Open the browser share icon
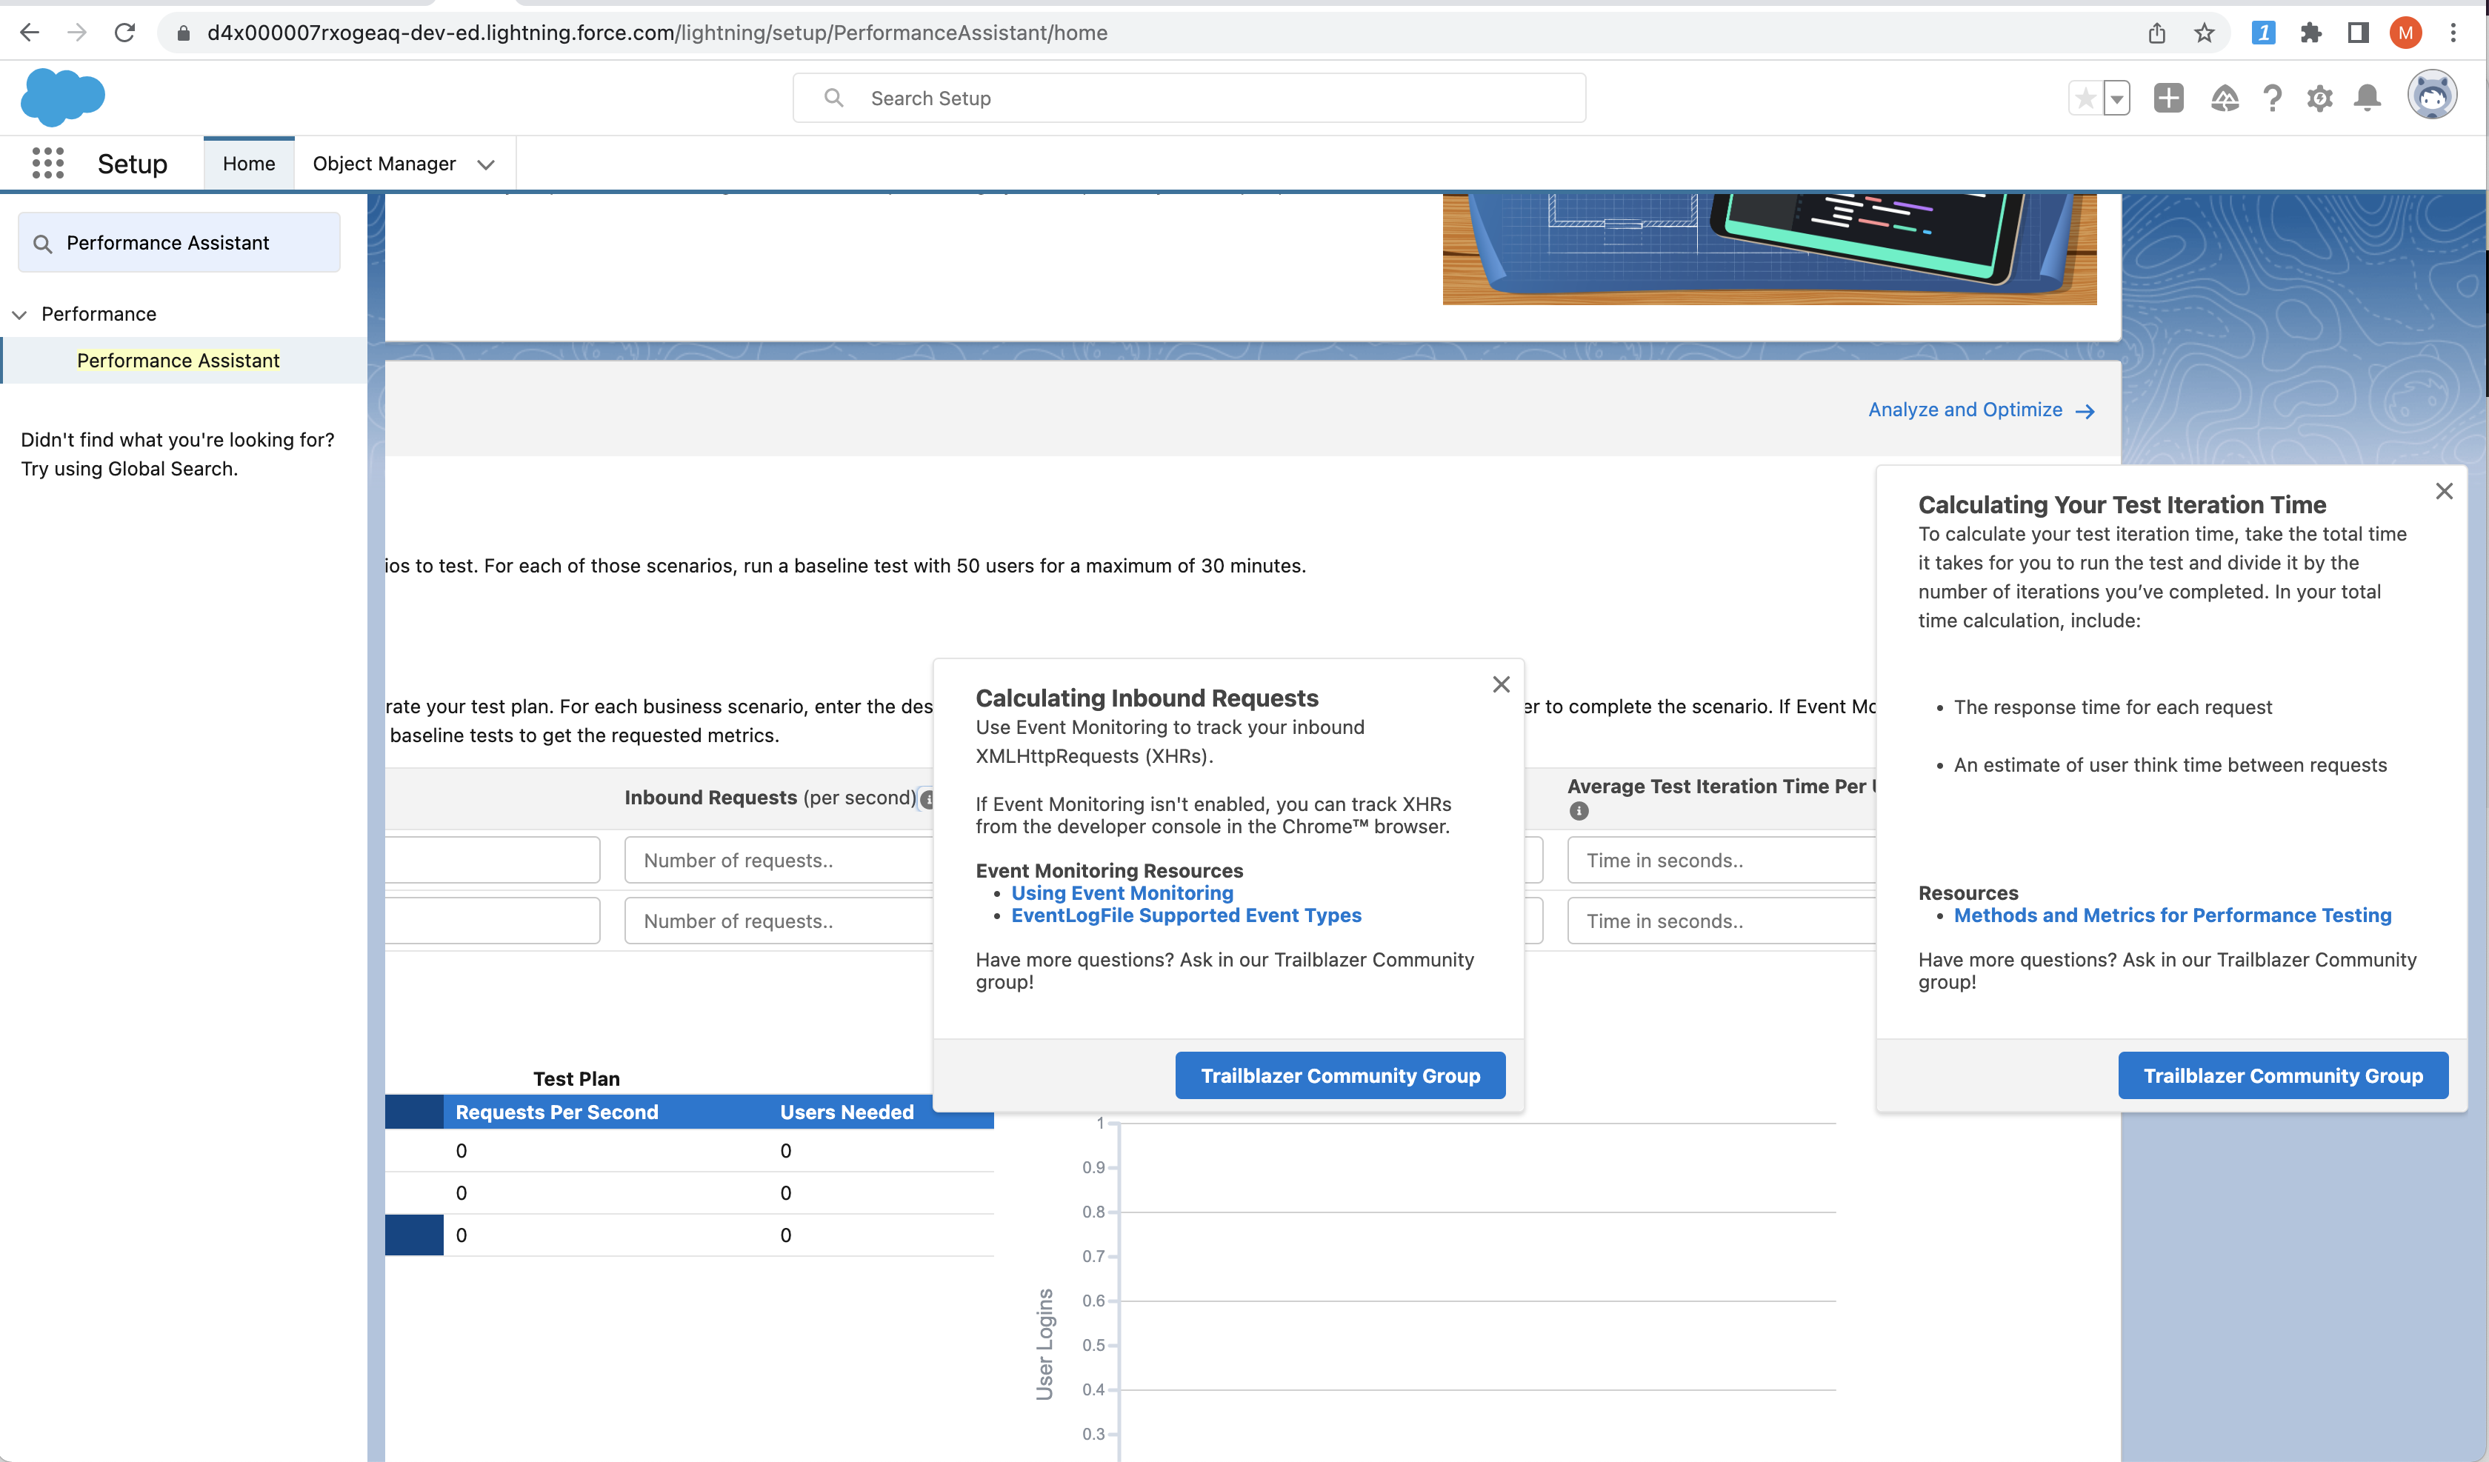 click(2157, 33)
